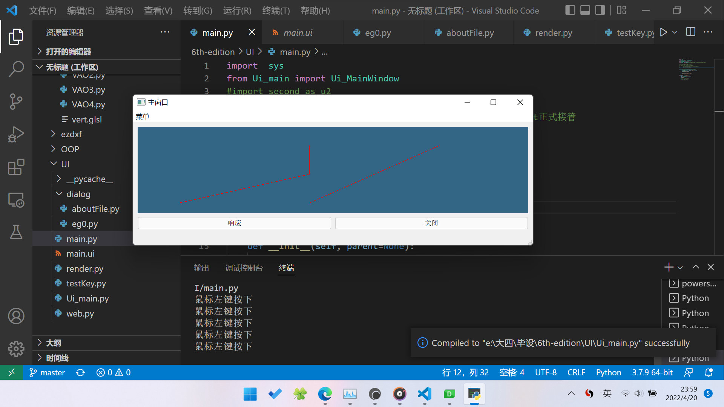The width and height of the screenshot is (724, 407).
Task: Toggle the bottom panel layout button
Action: pyautogui.click(x=585, y=10)
